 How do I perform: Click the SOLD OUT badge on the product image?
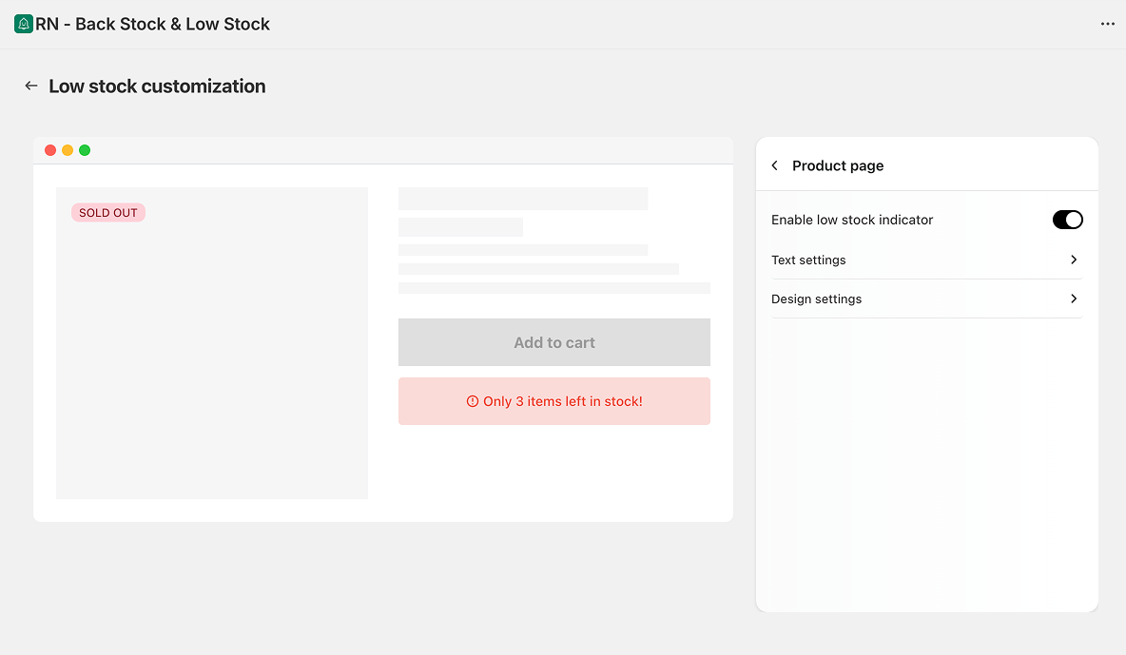(108, 213)
